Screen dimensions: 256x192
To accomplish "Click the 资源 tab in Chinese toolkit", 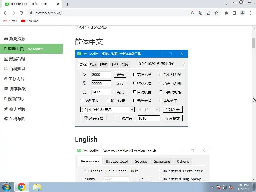I will (x=83, y=64).
